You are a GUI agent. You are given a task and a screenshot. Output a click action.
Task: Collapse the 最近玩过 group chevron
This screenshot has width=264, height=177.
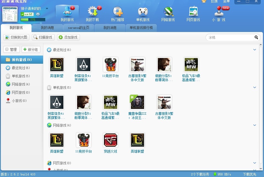255,50
